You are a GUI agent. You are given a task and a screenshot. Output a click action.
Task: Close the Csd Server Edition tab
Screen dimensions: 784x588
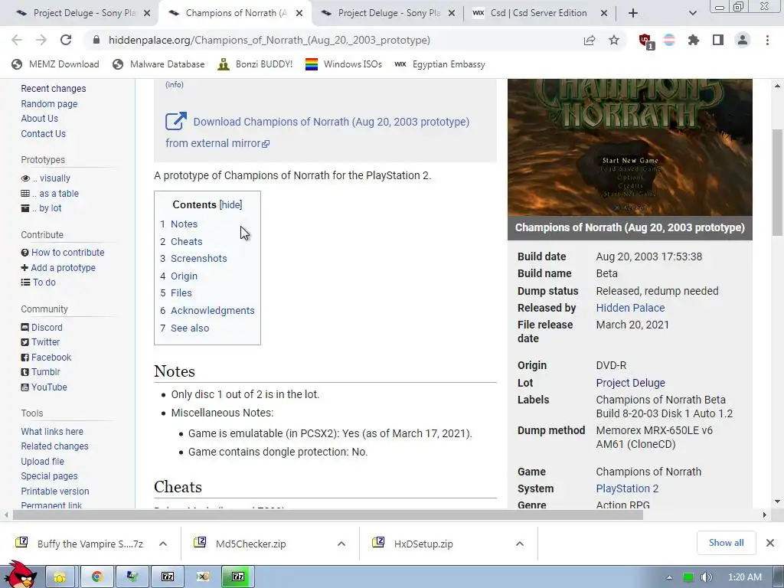[604, 13]
